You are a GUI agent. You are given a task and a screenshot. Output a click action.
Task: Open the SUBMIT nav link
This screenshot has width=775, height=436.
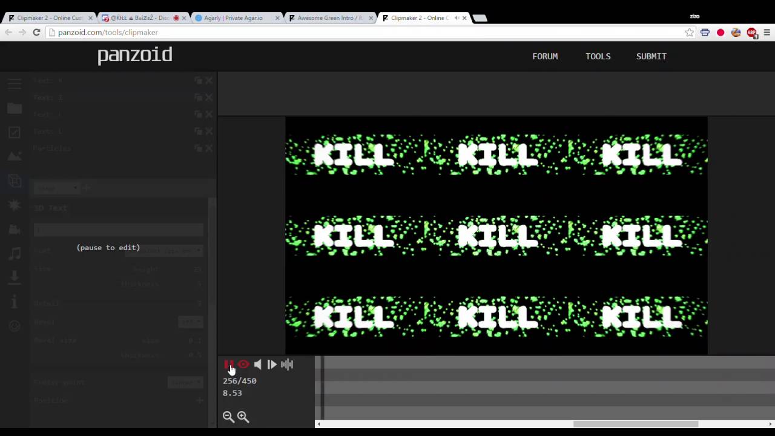point(651,56)
